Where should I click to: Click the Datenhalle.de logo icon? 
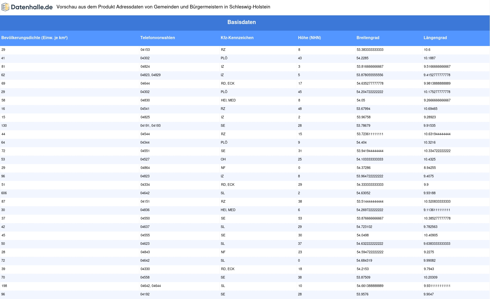pyautogui.click(x=5, y=7)
